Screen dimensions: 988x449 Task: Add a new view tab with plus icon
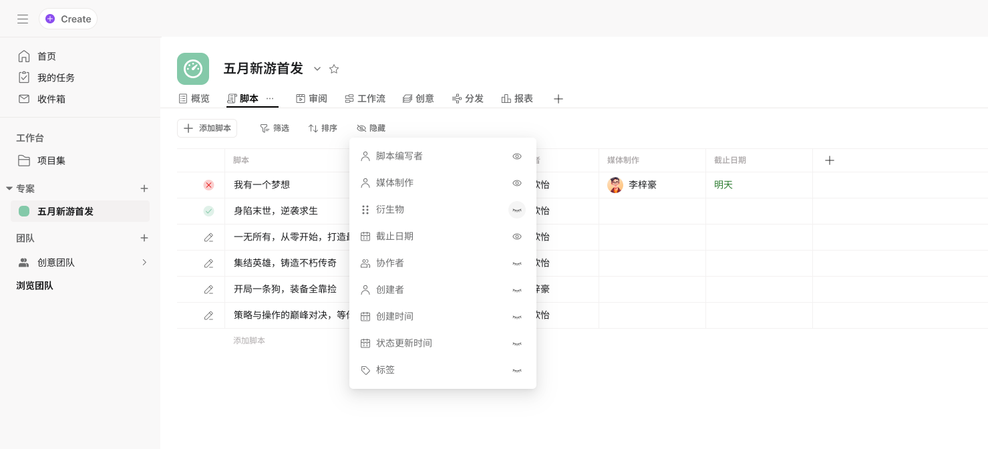click(558, 99)
